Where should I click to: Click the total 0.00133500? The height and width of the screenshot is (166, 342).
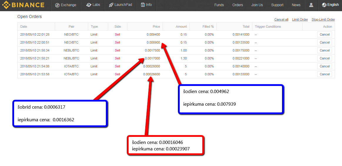click(241, 42)
